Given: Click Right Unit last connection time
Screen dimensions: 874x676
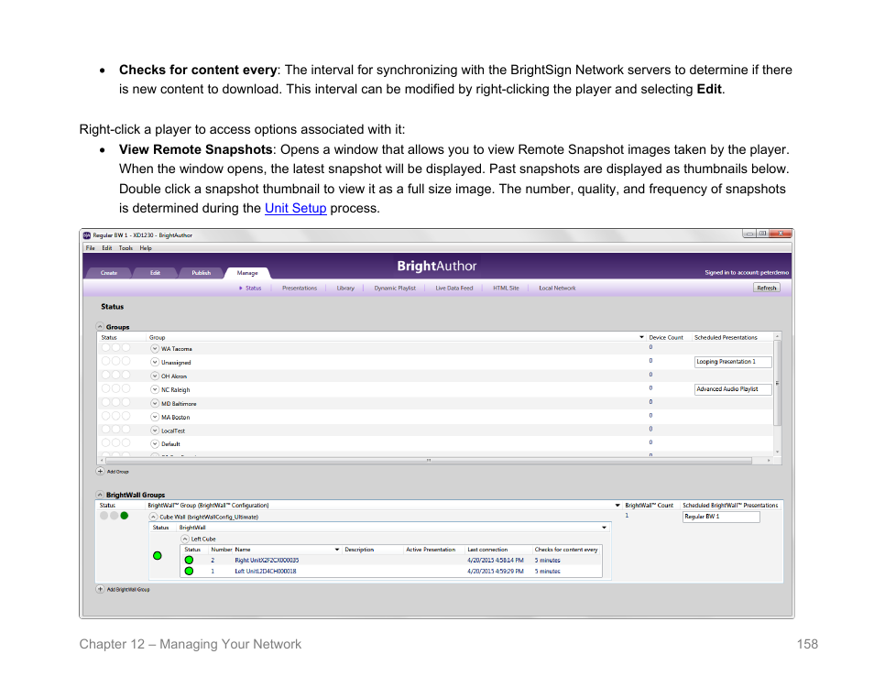Looking at the screenshot, I should [x=495, y=560].
